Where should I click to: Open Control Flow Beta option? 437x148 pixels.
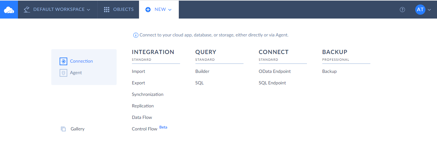coord(144,129)
